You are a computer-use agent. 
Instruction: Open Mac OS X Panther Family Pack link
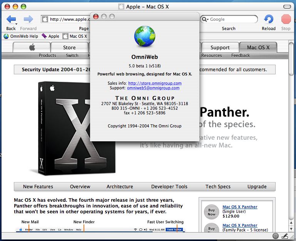click(x=240, y=225)
